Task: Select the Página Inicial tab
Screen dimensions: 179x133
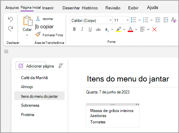Action: coord(31,8)
